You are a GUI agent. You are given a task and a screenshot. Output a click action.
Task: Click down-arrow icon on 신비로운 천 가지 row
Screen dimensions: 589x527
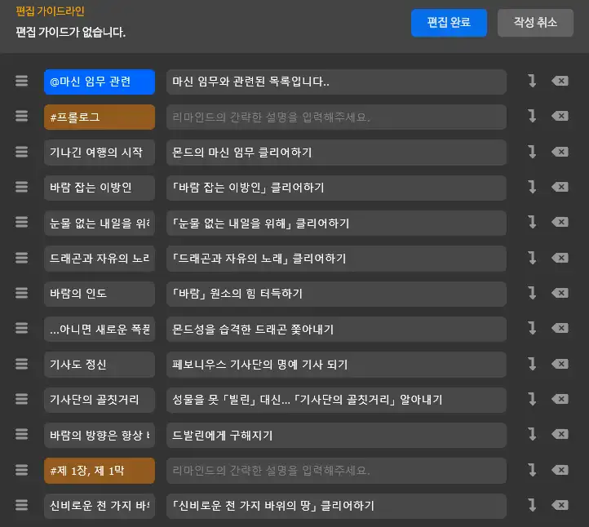(x=532, y=505)
